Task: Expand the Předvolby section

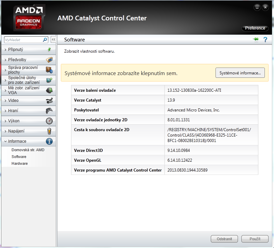Action: [29, 60]
